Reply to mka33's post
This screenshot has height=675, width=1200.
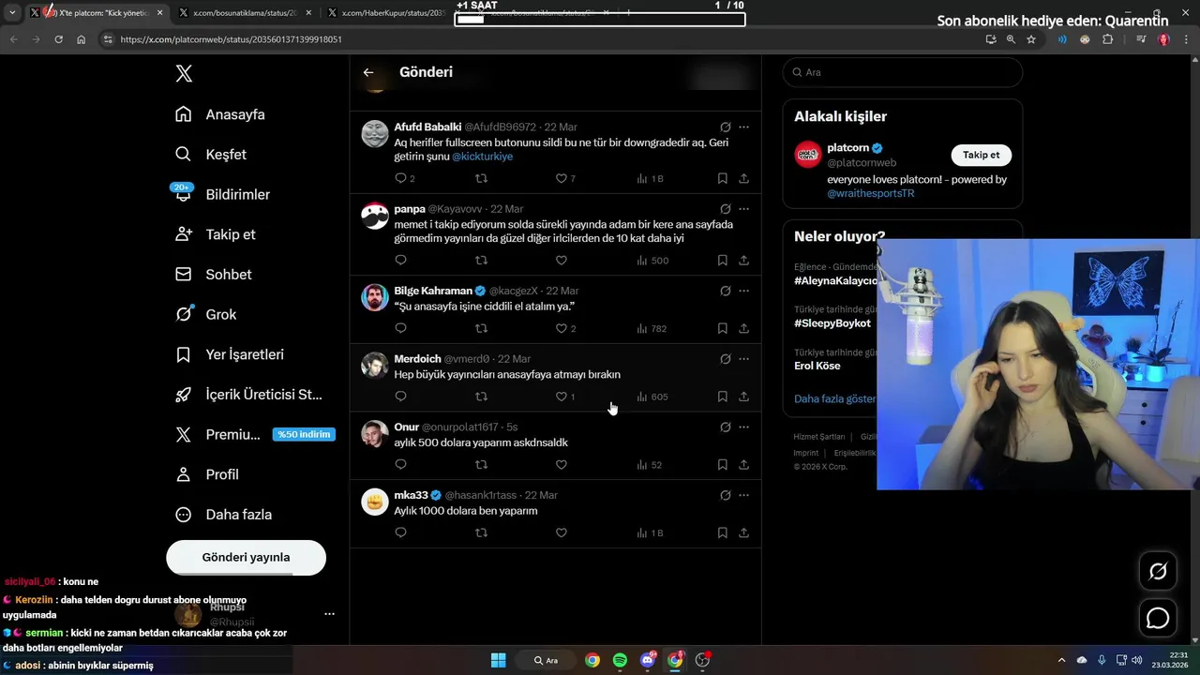coord(400,532)
